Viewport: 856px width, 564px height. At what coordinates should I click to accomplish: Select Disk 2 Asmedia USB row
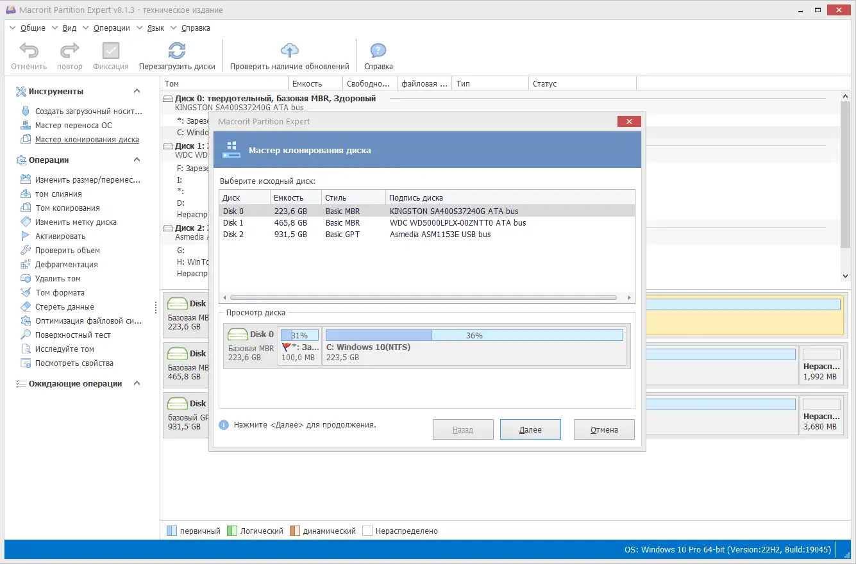(427, 235)
